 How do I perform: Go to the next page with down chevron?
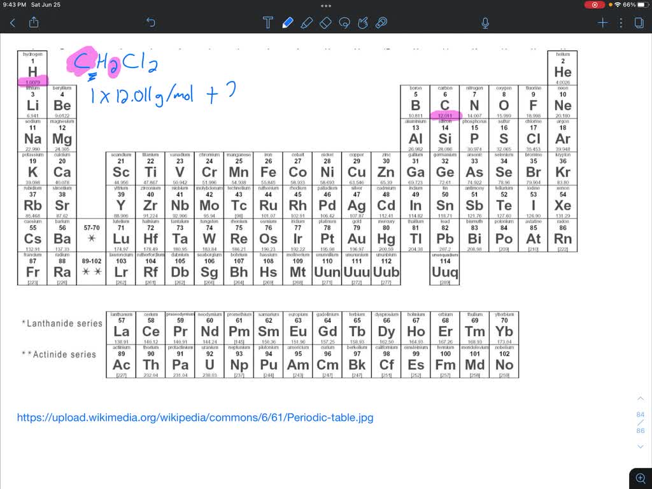tap(641, 446)
